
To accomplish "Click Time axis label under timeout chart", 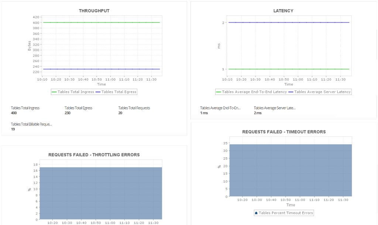I will tap(291, 205).
